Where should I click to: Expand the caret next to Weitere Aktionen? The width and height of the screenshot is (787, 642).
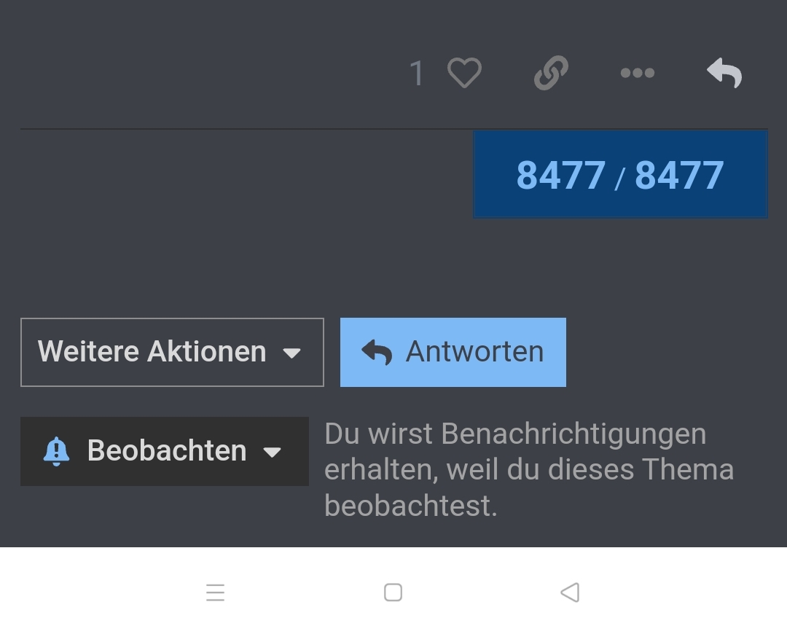pyautogui.click(x=291, y=353)
